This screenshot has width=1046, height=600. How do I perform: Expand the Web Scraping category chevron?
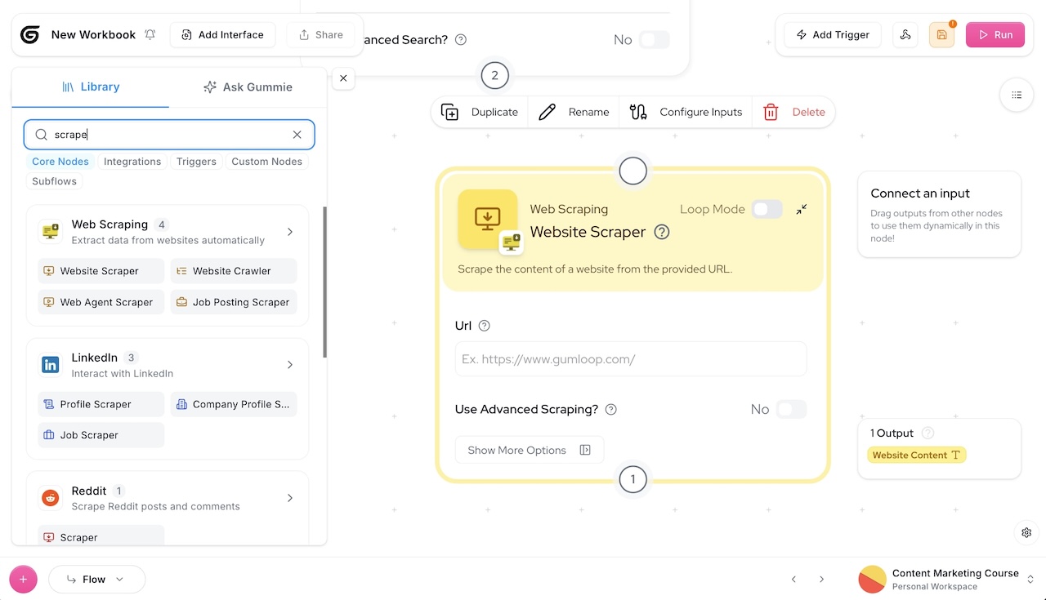[290, 232]
